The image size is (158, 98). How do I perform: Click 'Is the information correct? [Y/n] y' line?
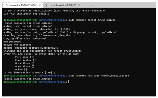29,73
